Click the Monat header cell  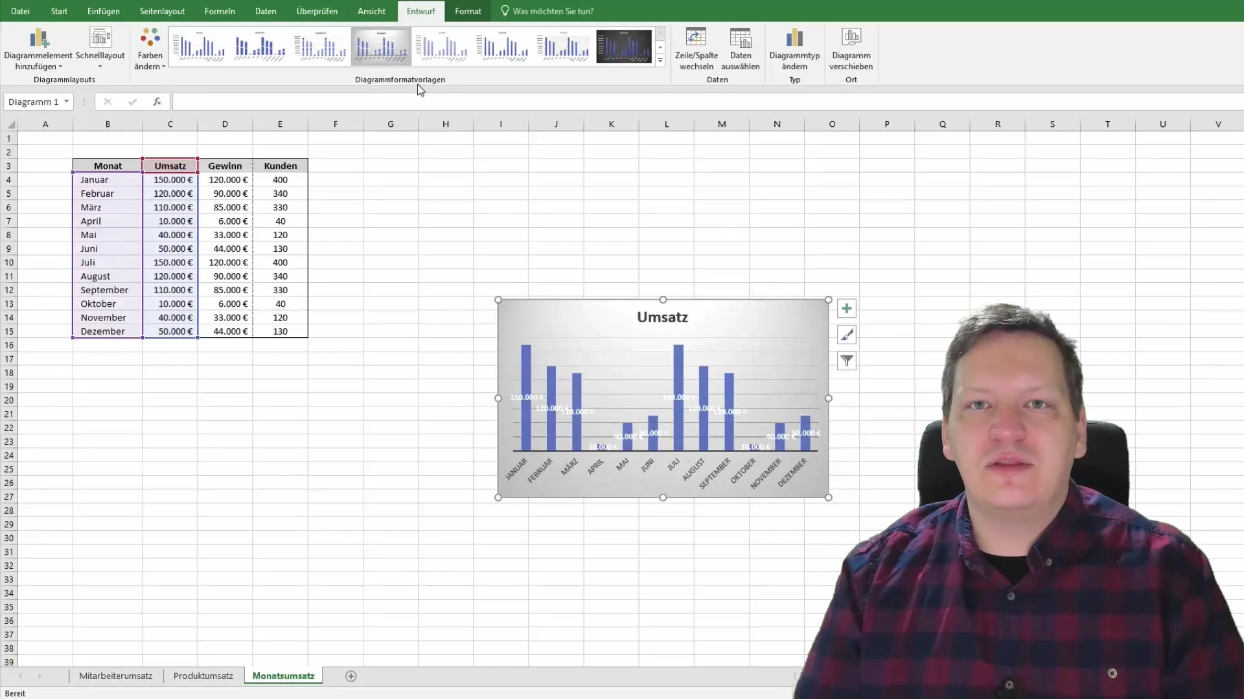108,166
